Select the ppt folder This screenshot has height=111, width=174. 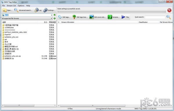point(6,39)
